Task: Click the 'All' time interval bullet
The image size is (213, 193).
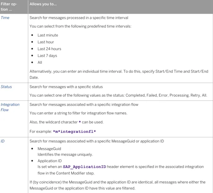Action: point(40,62)
